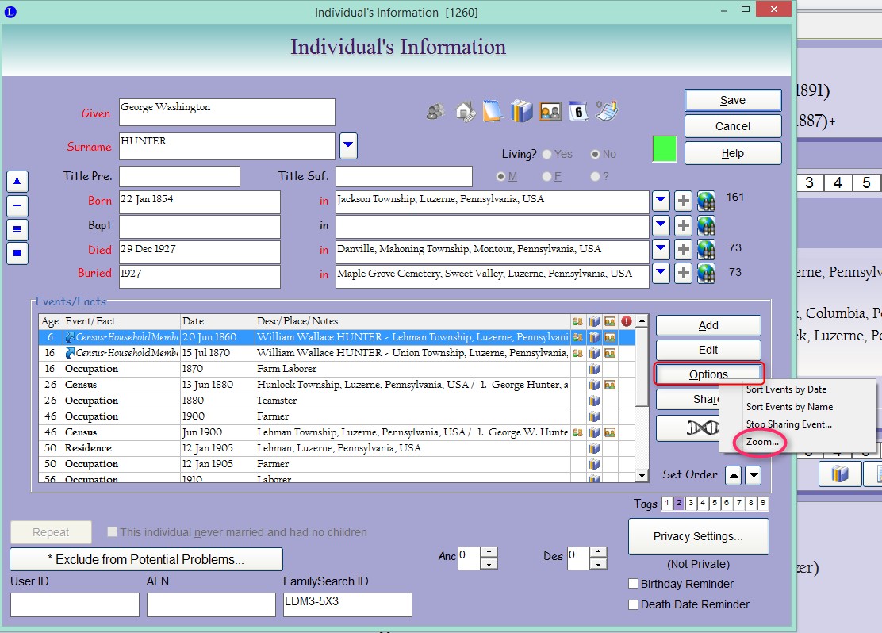This screenshot has width=882, height=633.
Task: Enable the Death Date Reminder checkbox
Action: (634, 605)
